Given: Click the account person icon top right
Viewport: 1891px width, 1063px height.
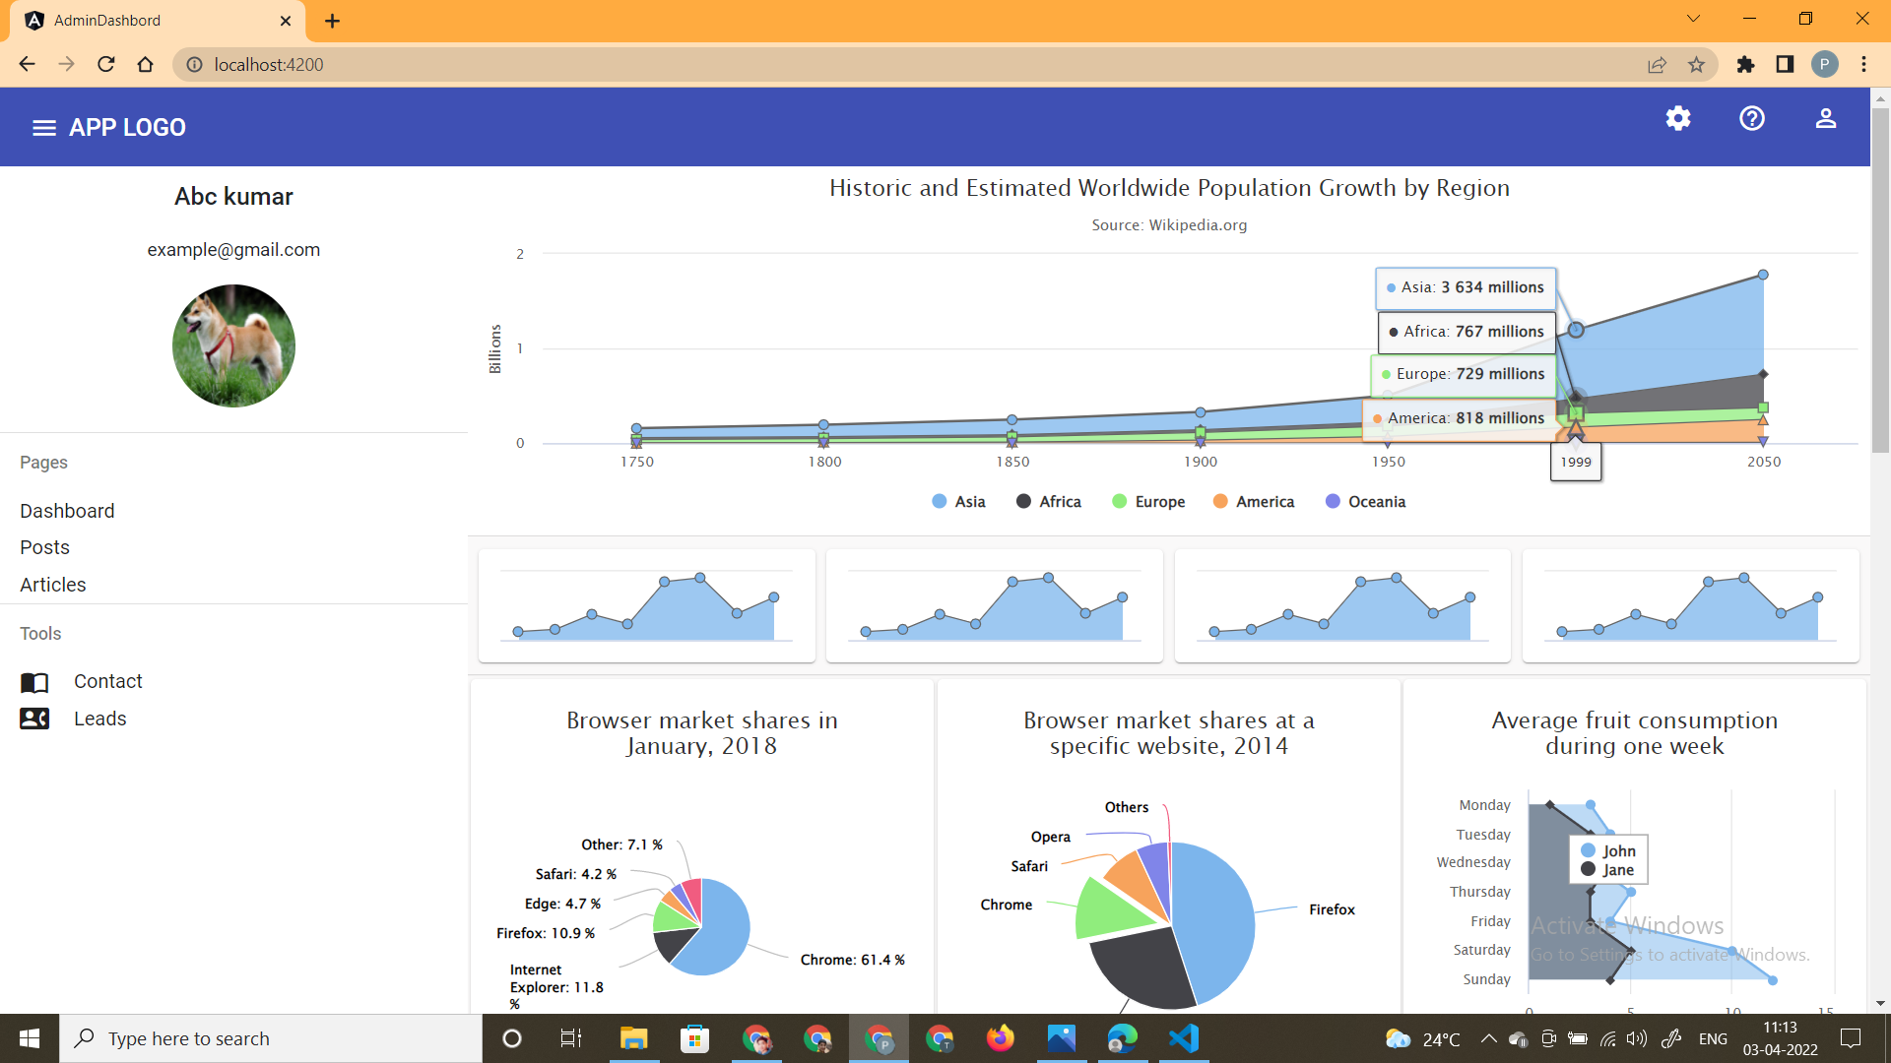Looking at the screenshot, I should [x=1826, y=119].
